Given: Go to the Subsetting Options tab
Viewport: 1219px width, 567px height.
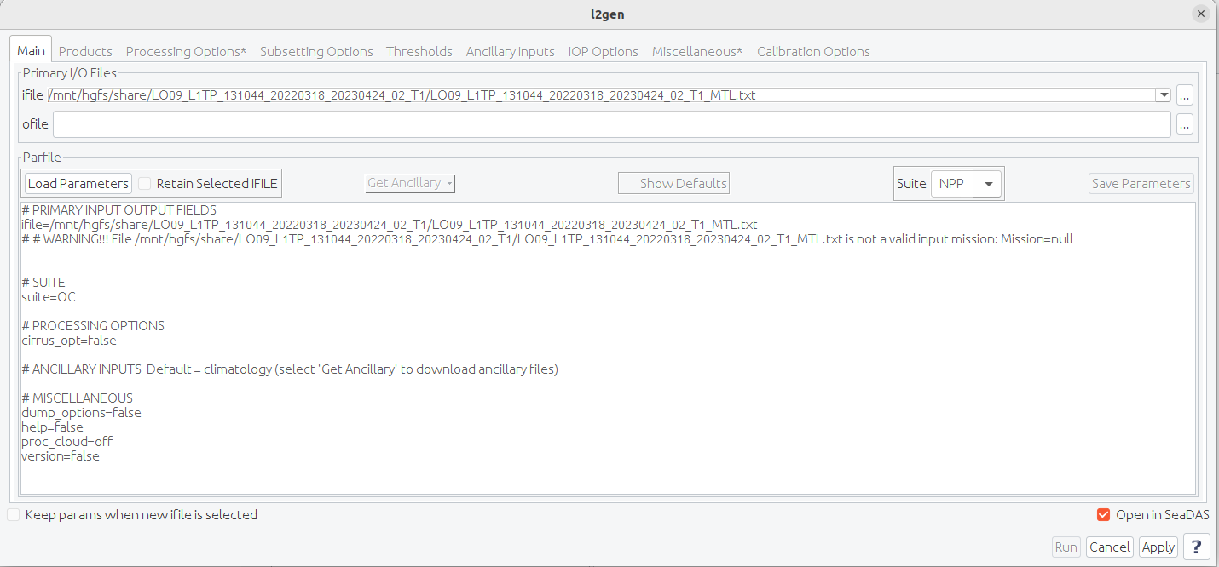Looking at the screenshot, I should click(x=316, y=51).
